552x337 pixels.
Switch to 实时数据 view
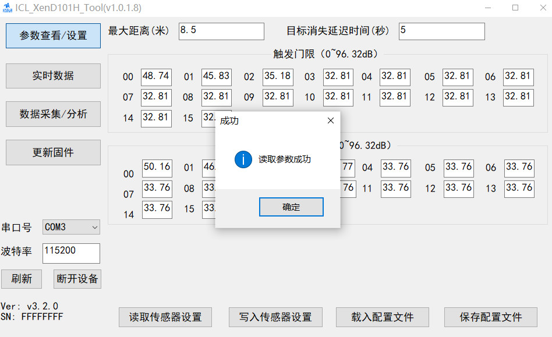[x=53, y=76]
